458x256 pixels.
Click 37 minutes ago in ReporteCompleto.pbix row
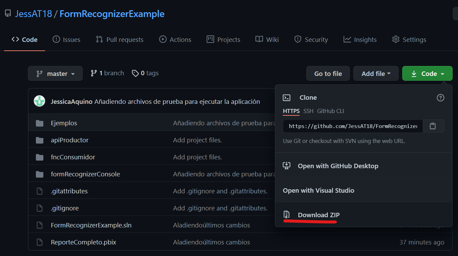pos(422,242)
